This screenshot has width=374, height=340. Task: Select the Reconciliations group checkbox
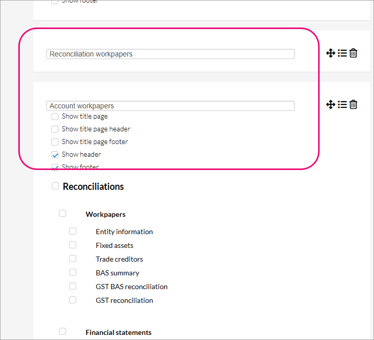pyautogui.click(x=55, y=186)
